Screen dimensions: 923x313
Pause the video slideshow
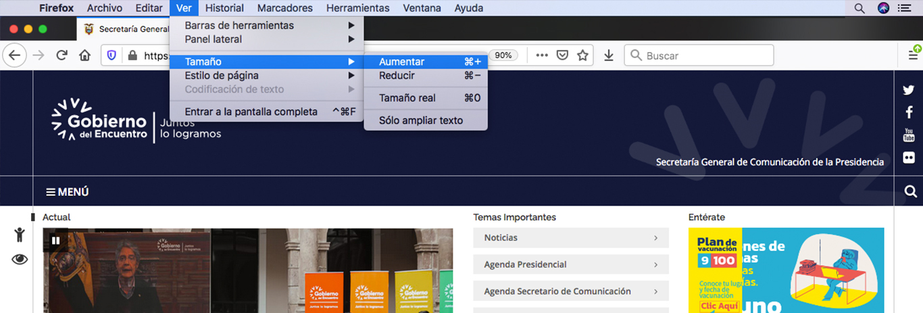(x=55, y=240)
